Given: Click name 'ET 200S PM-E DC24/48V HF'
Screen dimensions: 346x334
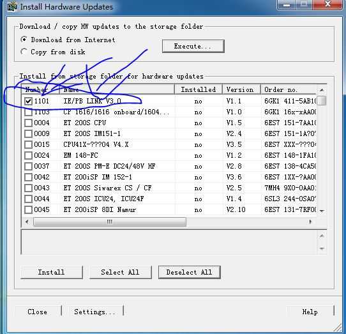Looking at the screenshot, I should (x=109, y=166).
